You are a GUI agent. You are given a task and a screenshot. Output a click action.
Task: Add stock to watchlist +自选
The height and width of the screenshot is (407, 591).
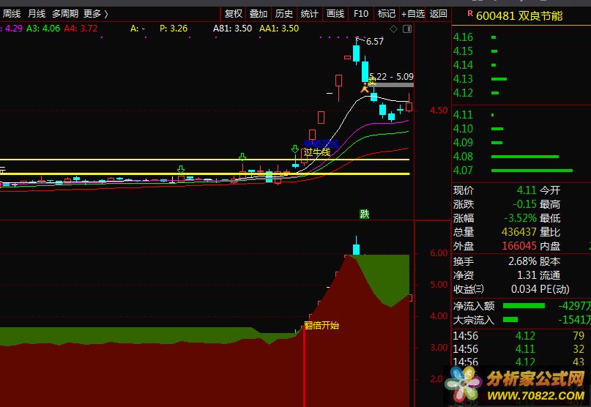tap(413, 14)
